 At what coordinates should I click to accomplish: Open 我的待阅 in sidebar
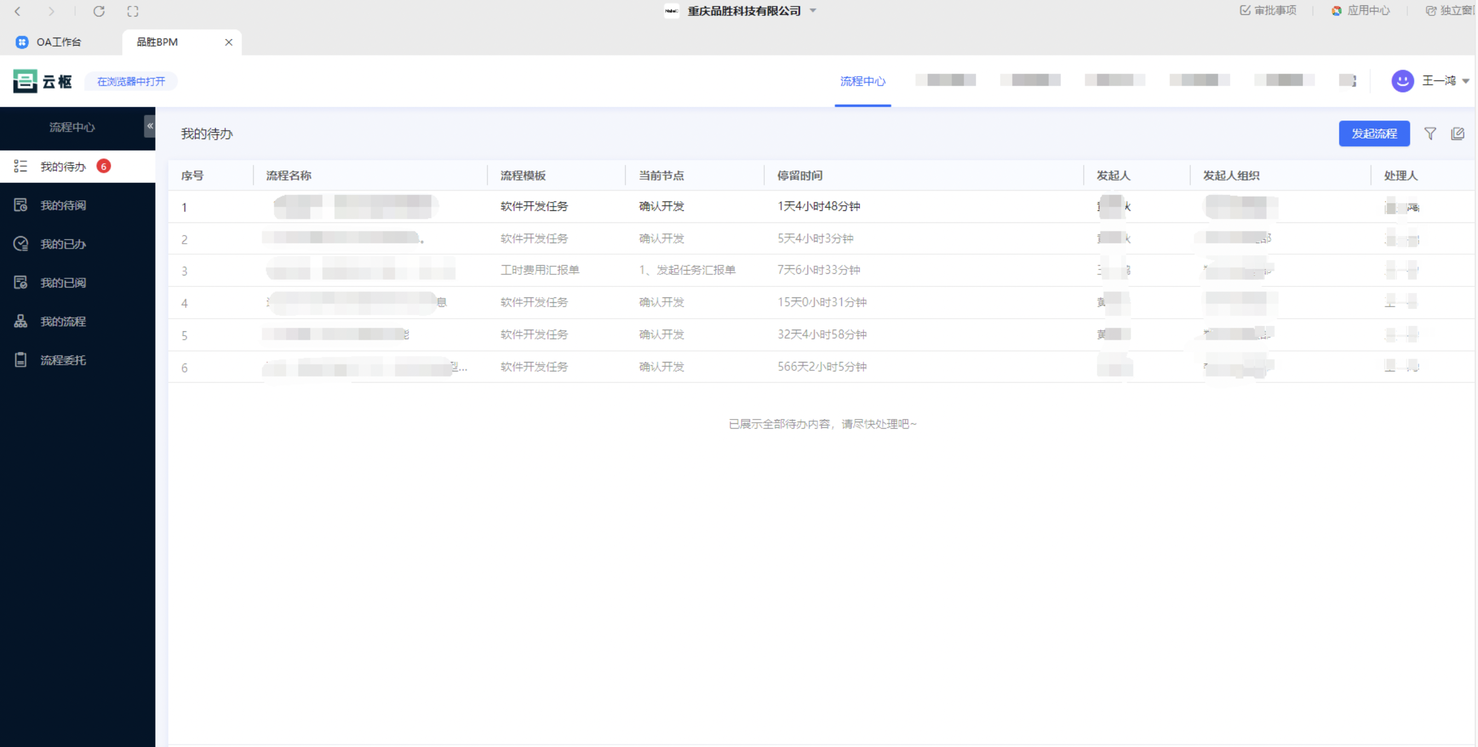[x=63, y=205]
